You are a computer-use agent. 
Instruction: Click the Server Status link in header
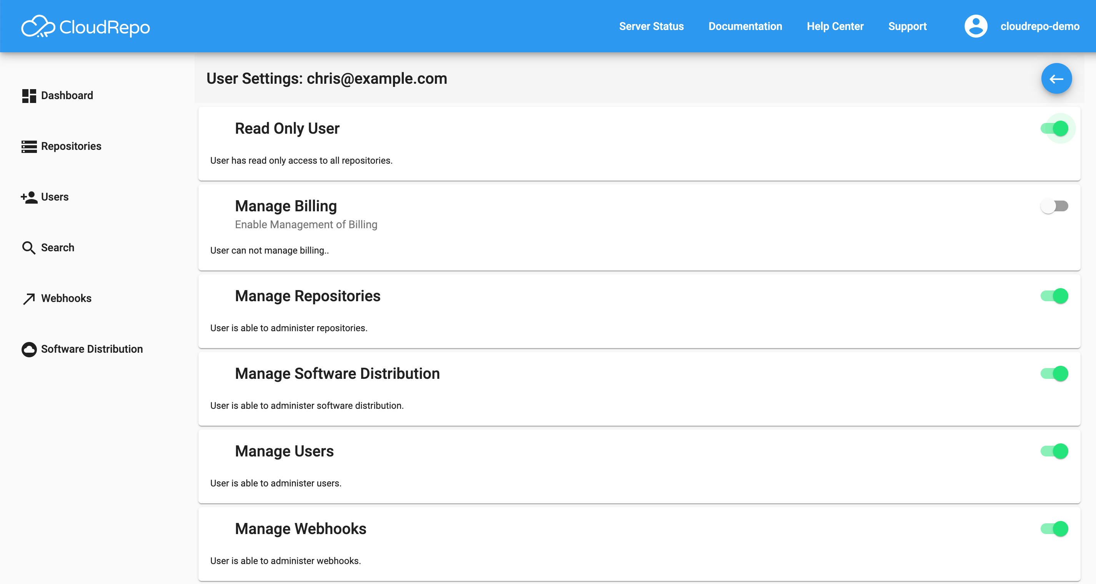point(652,27)
